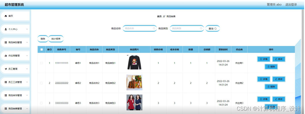The image size is (305, 114).
Task: Click 修改 for row 编号3
Action: [x=279, y=99]
